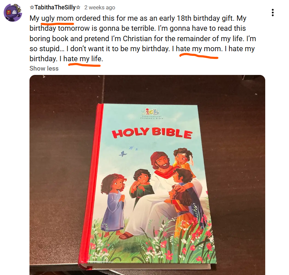
Task: Open the ☆TabithaTheSilly☆ channel name link
Action: coord(55,7)
